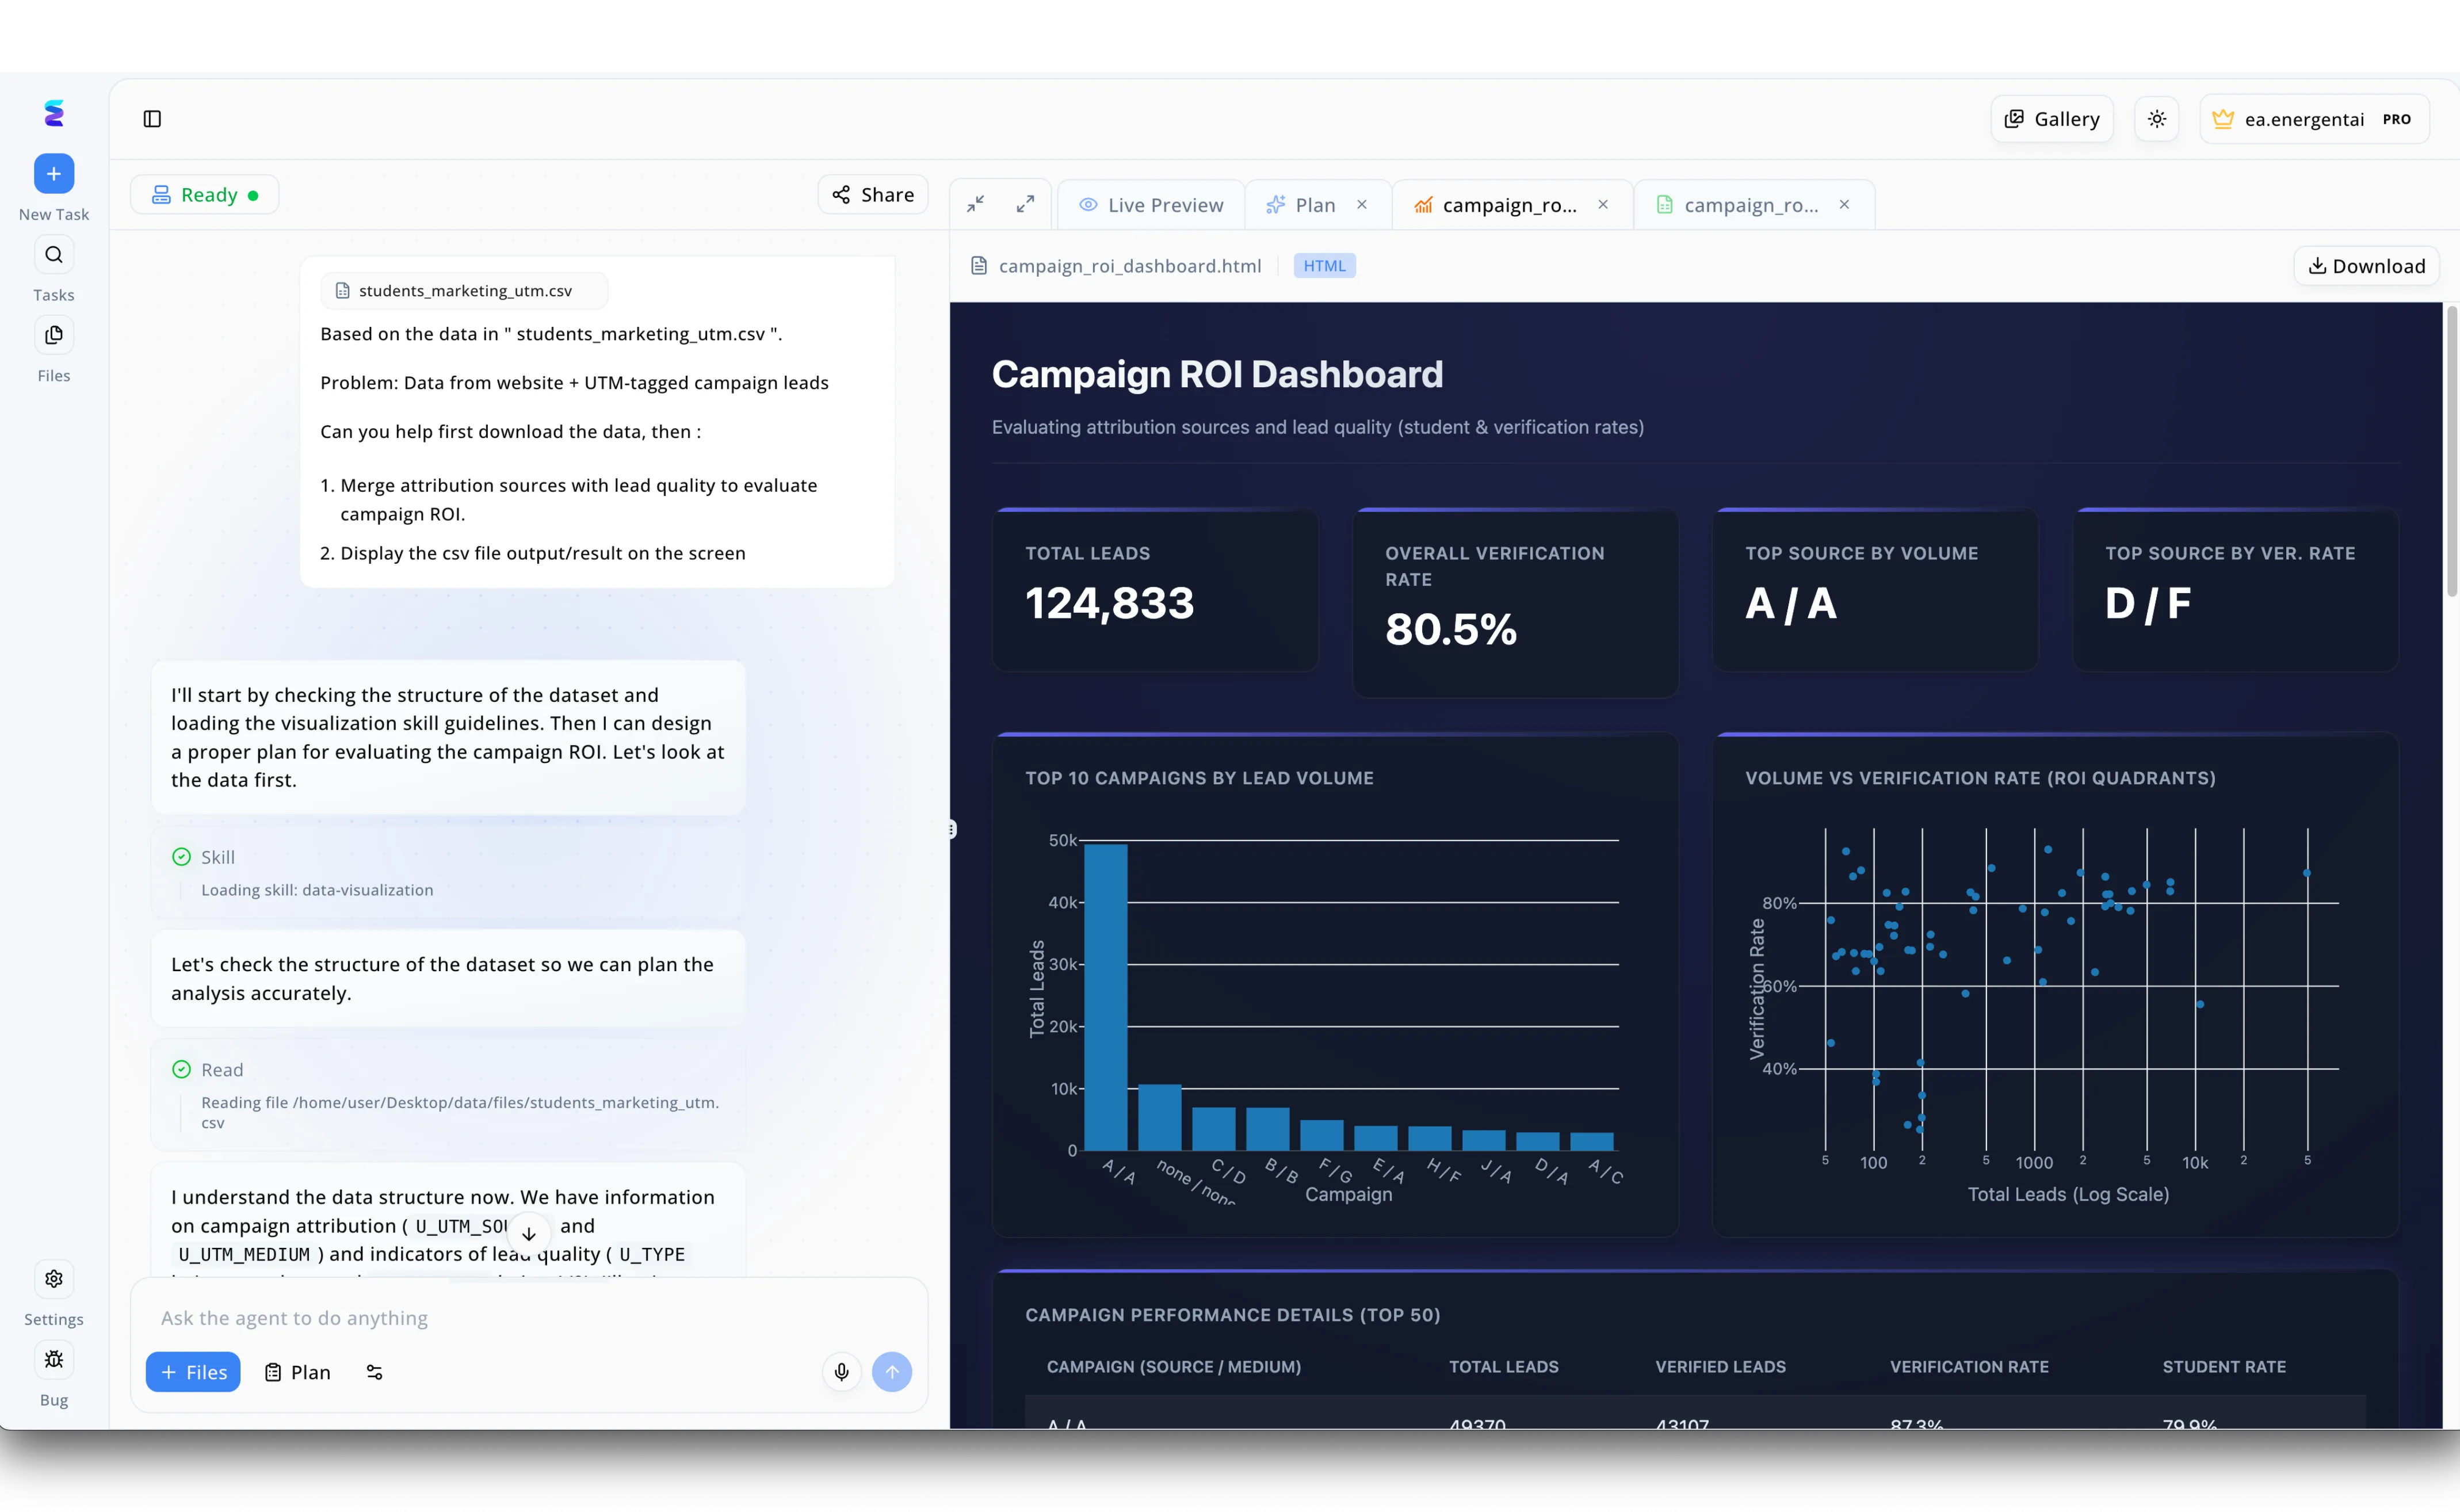Open the Files panel in the sidebar
This screenshot has width=2460, height=1512.
[x=53, y=335]
